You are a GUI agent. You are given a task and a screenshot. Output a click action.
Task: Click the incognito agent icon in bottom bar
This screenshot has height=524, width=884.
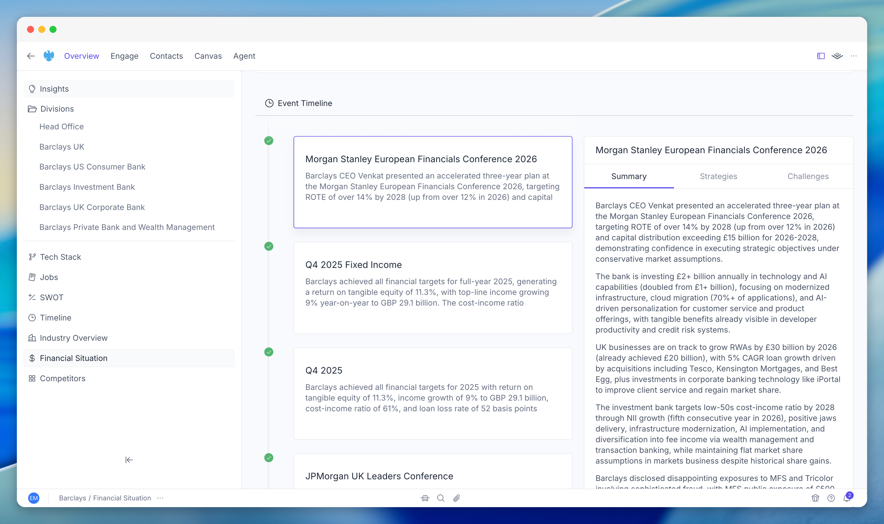pyautogui.click(x=425, y=498)
